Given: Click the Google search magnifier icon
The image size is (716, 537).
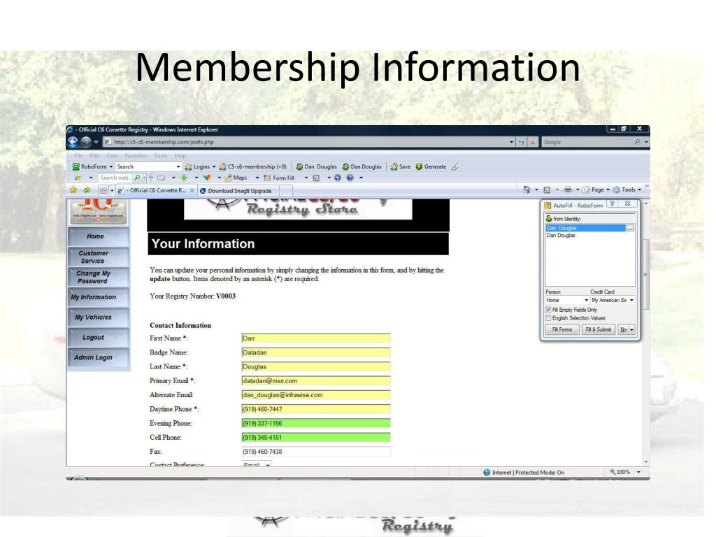Looking at the screenshot, I should pyautogui.click(x=637, y=142).
